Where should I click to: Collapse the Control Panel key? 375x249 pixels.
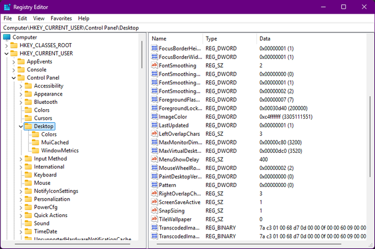tap(14, 78)
